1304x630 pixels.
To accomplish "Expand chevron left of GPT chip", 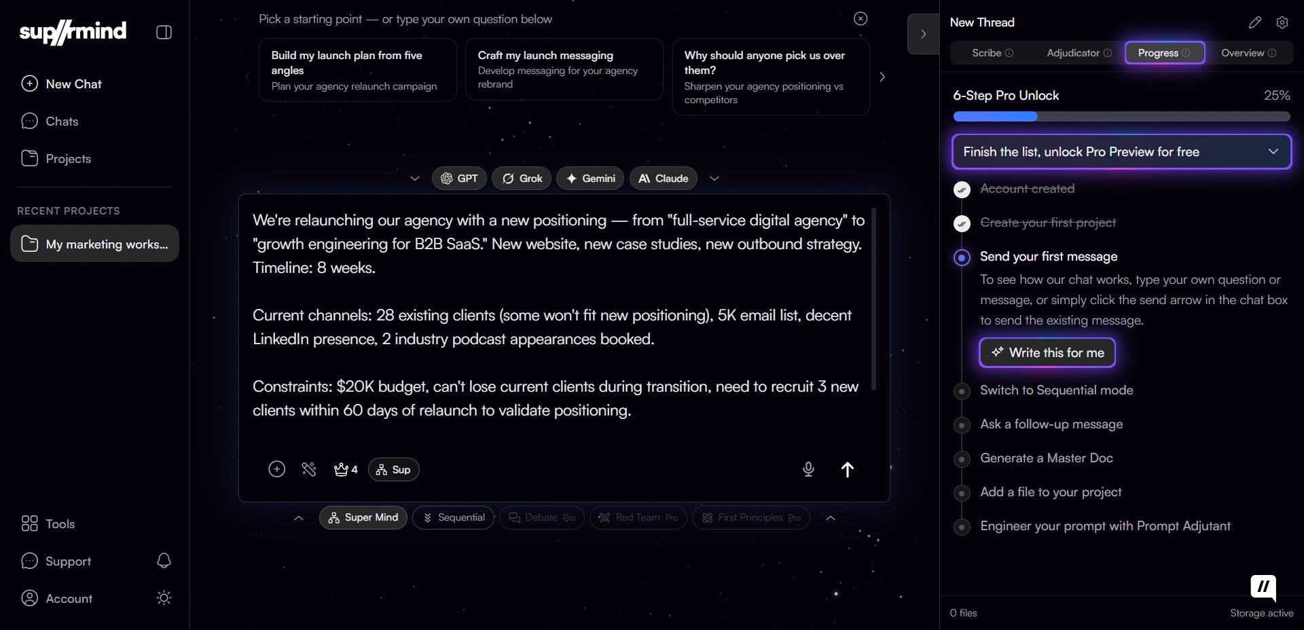I will pyautogui.click(x=415, y=179).
